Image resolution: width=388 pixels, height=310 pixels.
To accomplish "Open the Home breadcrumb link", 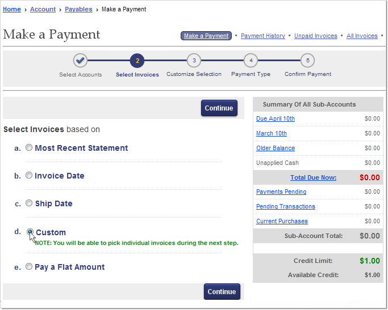I will click(12, 9).
